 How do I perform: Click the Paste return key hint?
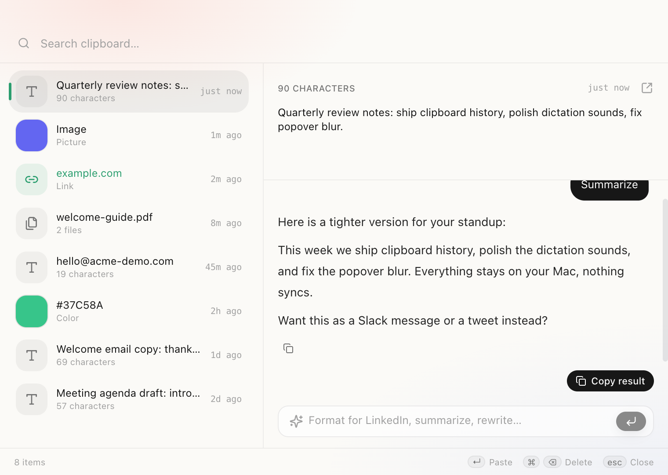476,462
